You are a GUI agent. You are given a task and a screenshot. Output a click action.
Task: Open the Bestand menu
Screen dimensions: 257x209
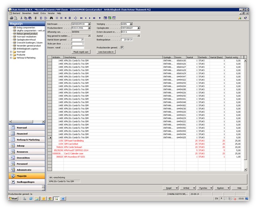tap(16, 13)
